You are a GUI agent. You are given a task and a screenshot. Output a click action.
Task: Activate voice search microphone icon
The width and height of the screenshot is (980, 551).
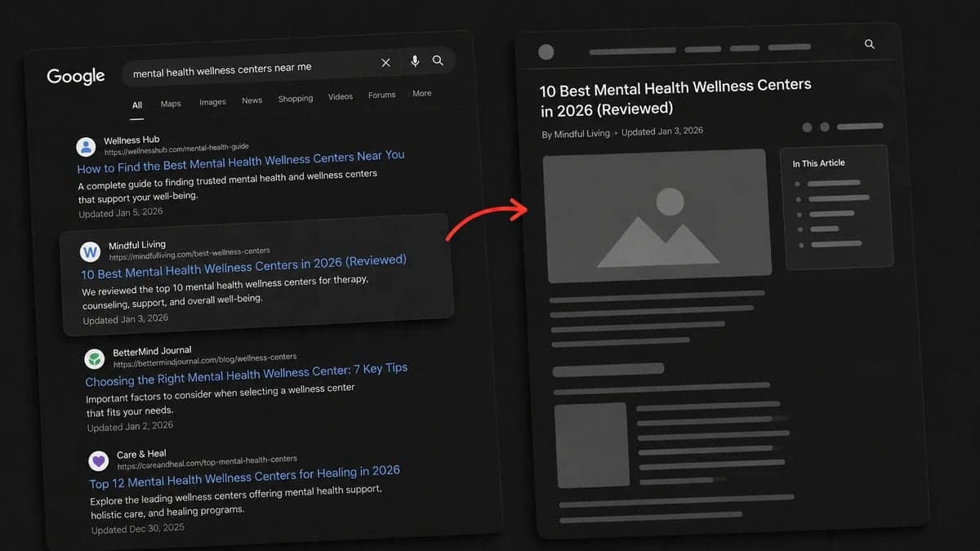click(x=415, y=61)
